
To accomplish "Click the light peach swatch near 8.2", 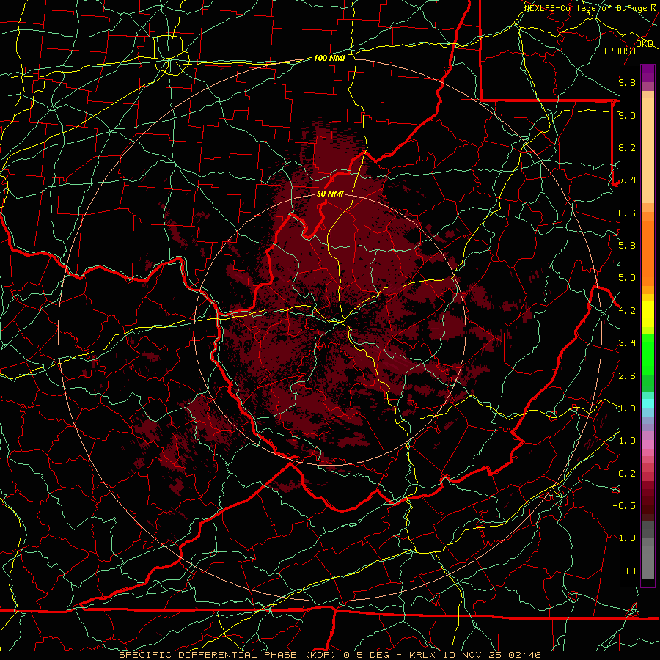I will pyautogui.click(x=648, y=150).
